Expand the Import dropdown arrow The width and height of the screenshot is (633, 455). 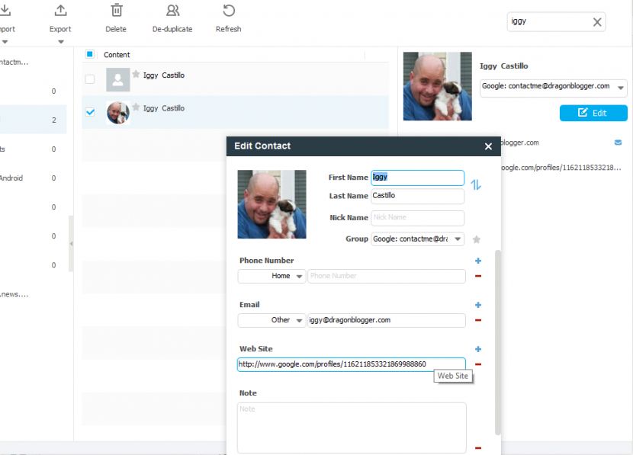click(x=5, y=42)
